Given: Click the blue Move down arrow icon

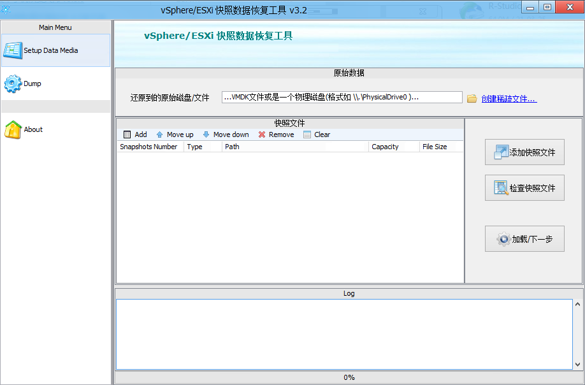Looking at the screenshot, I should pos(206,134).
